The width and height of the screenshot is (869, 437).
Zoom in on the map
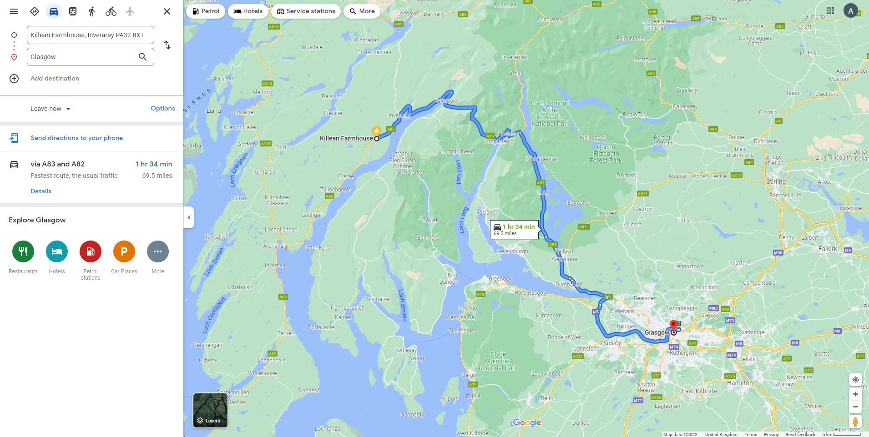click(855, 394)
